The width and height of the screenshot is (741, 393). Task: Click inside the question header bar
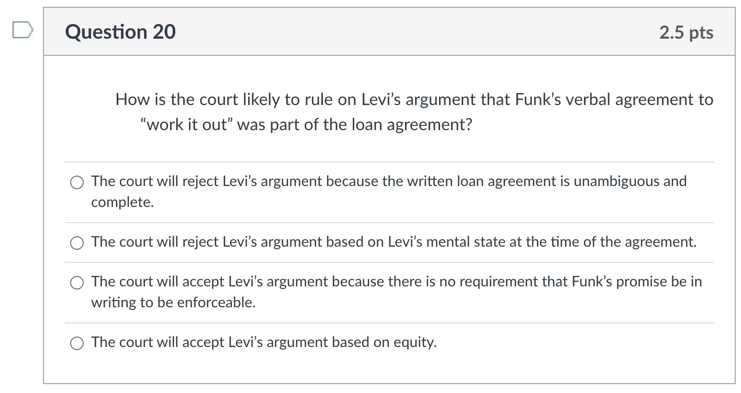(x=366, y=32)
